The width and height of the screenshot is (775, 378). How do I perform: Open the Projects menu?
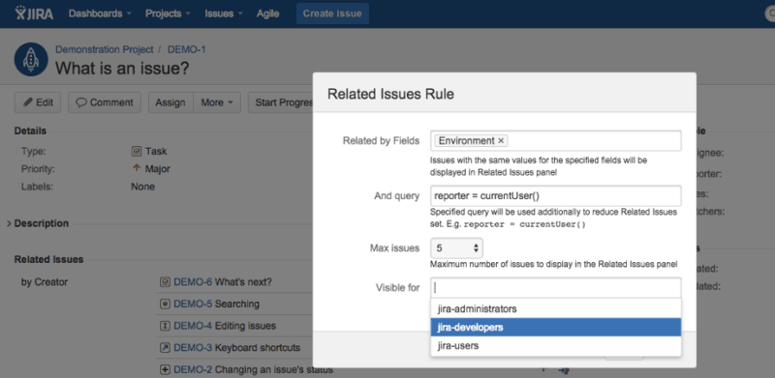[x=169, y=14]
